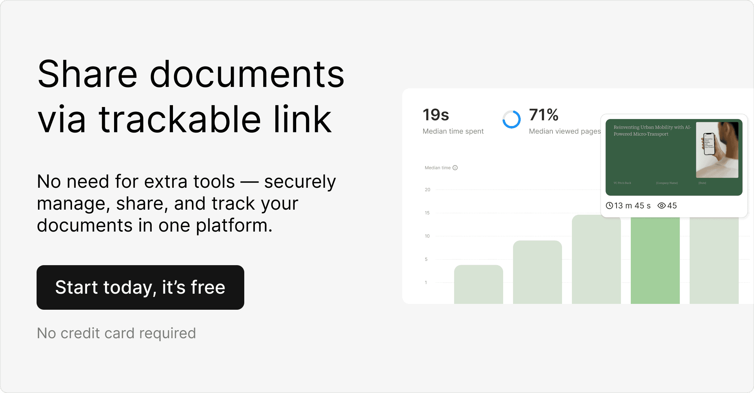Click the third bar in the chart
This screenshot has height=393, width=754.
click(596, 260)
